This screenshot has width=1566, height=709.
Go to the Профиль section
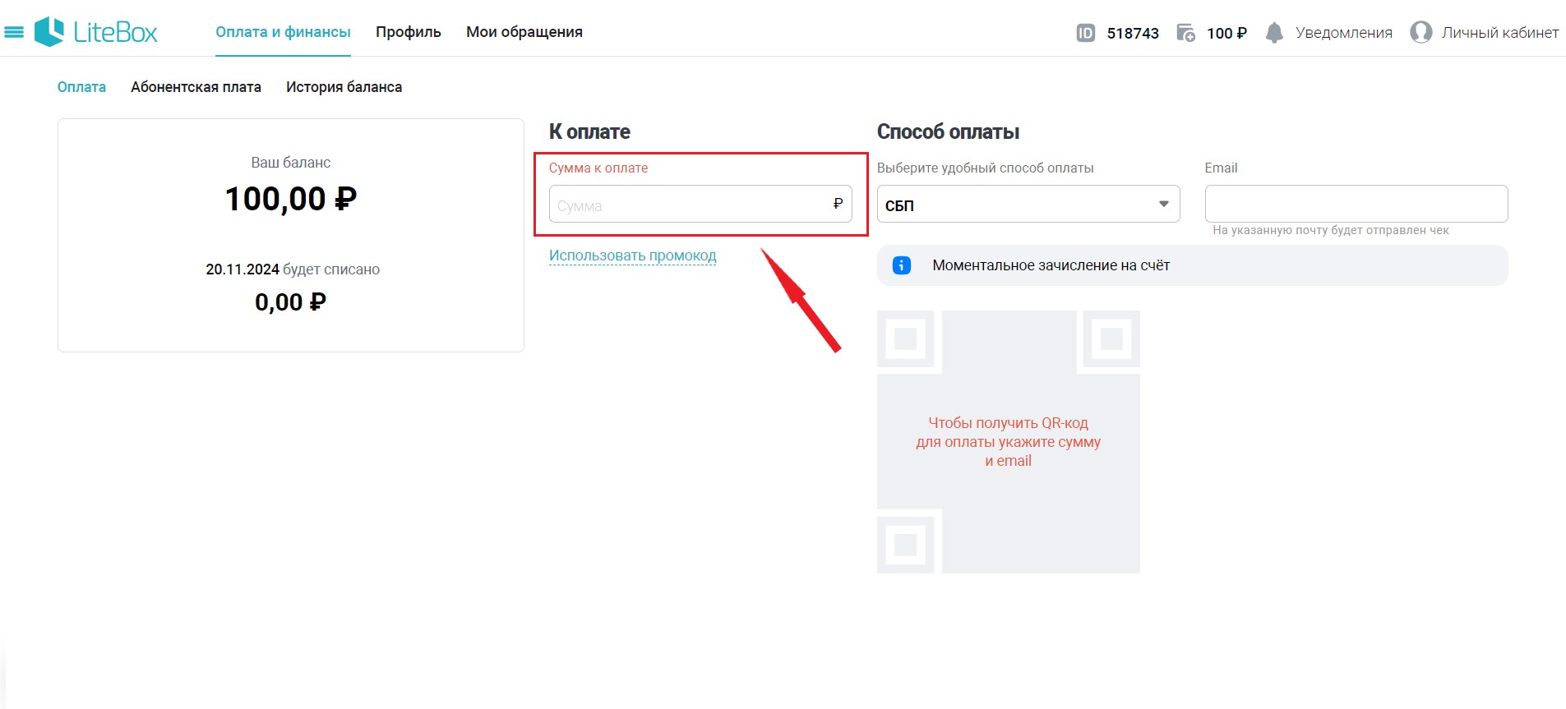point(409,32)
